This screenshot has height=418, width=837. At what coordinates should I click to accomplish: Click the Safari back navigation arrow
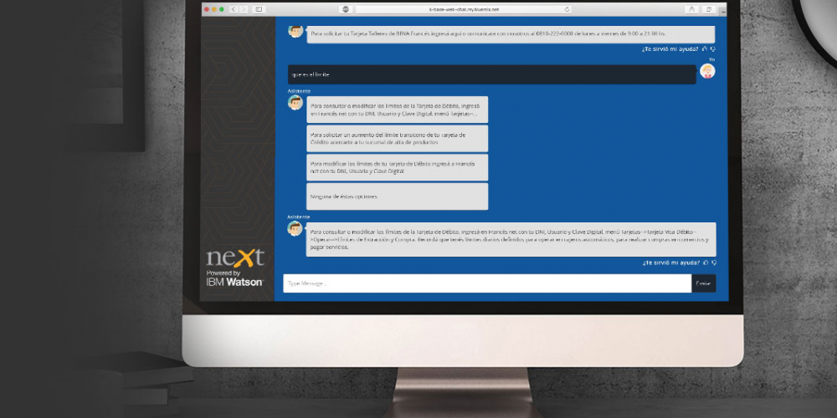click(x=234, y=9)
